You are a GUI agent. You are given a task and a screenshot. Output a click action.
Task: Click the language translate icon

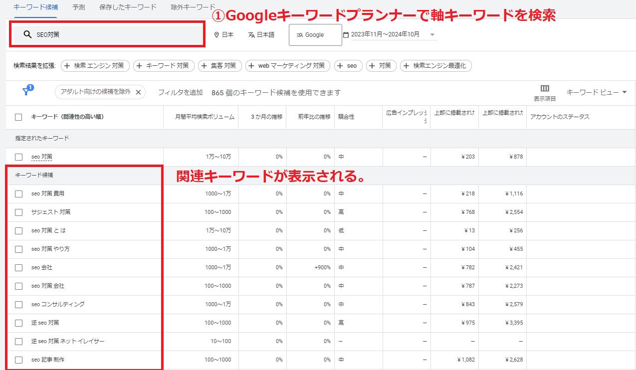coord(251,35)
